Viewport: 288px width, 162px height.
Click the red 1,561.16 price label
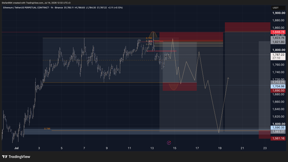coord(278,138)
